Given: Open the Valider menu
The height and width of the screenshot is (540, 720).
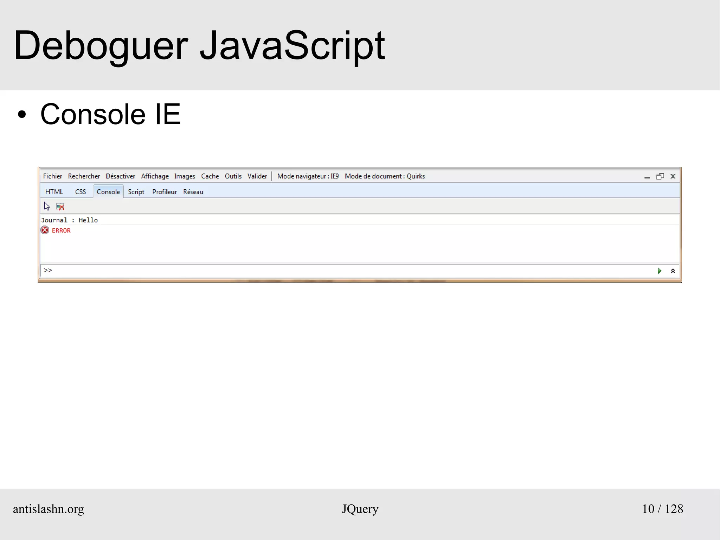Looking at the screenshot, I should (257, 176).
